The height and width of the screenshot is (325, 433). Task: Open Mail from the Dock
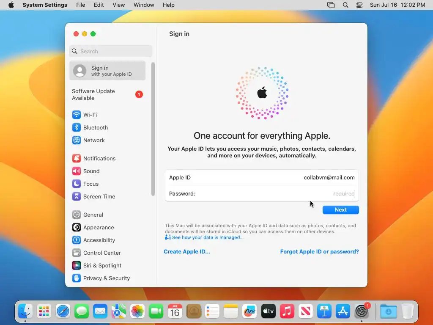click(100, 311)
